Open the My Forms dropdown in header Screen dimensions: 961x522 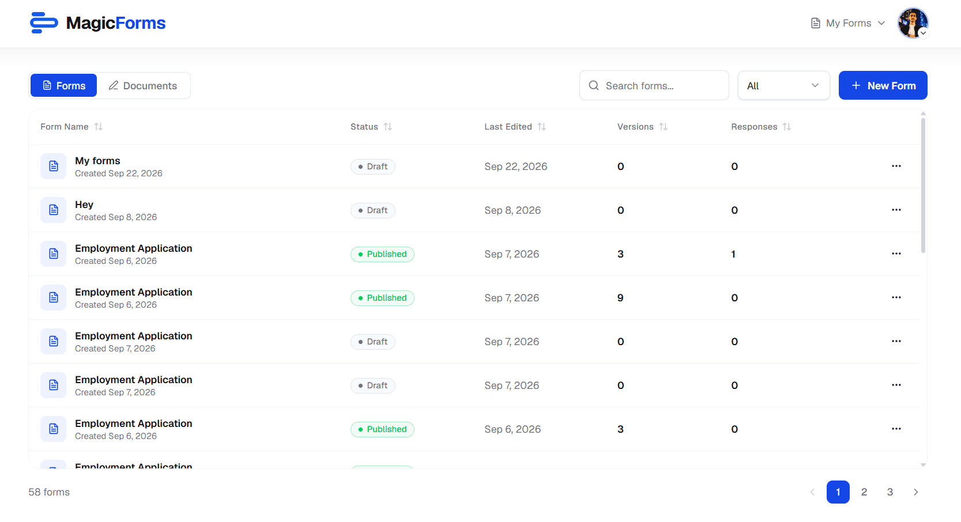point(847,23)
